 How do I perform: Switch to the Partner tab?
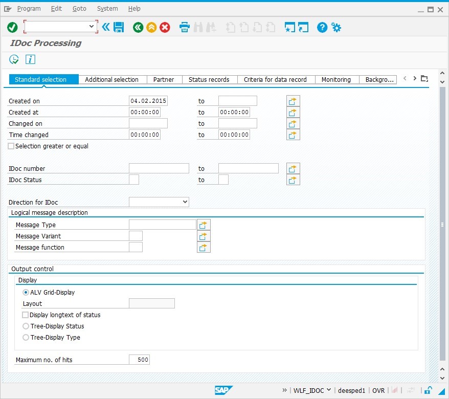coord(164,79)
